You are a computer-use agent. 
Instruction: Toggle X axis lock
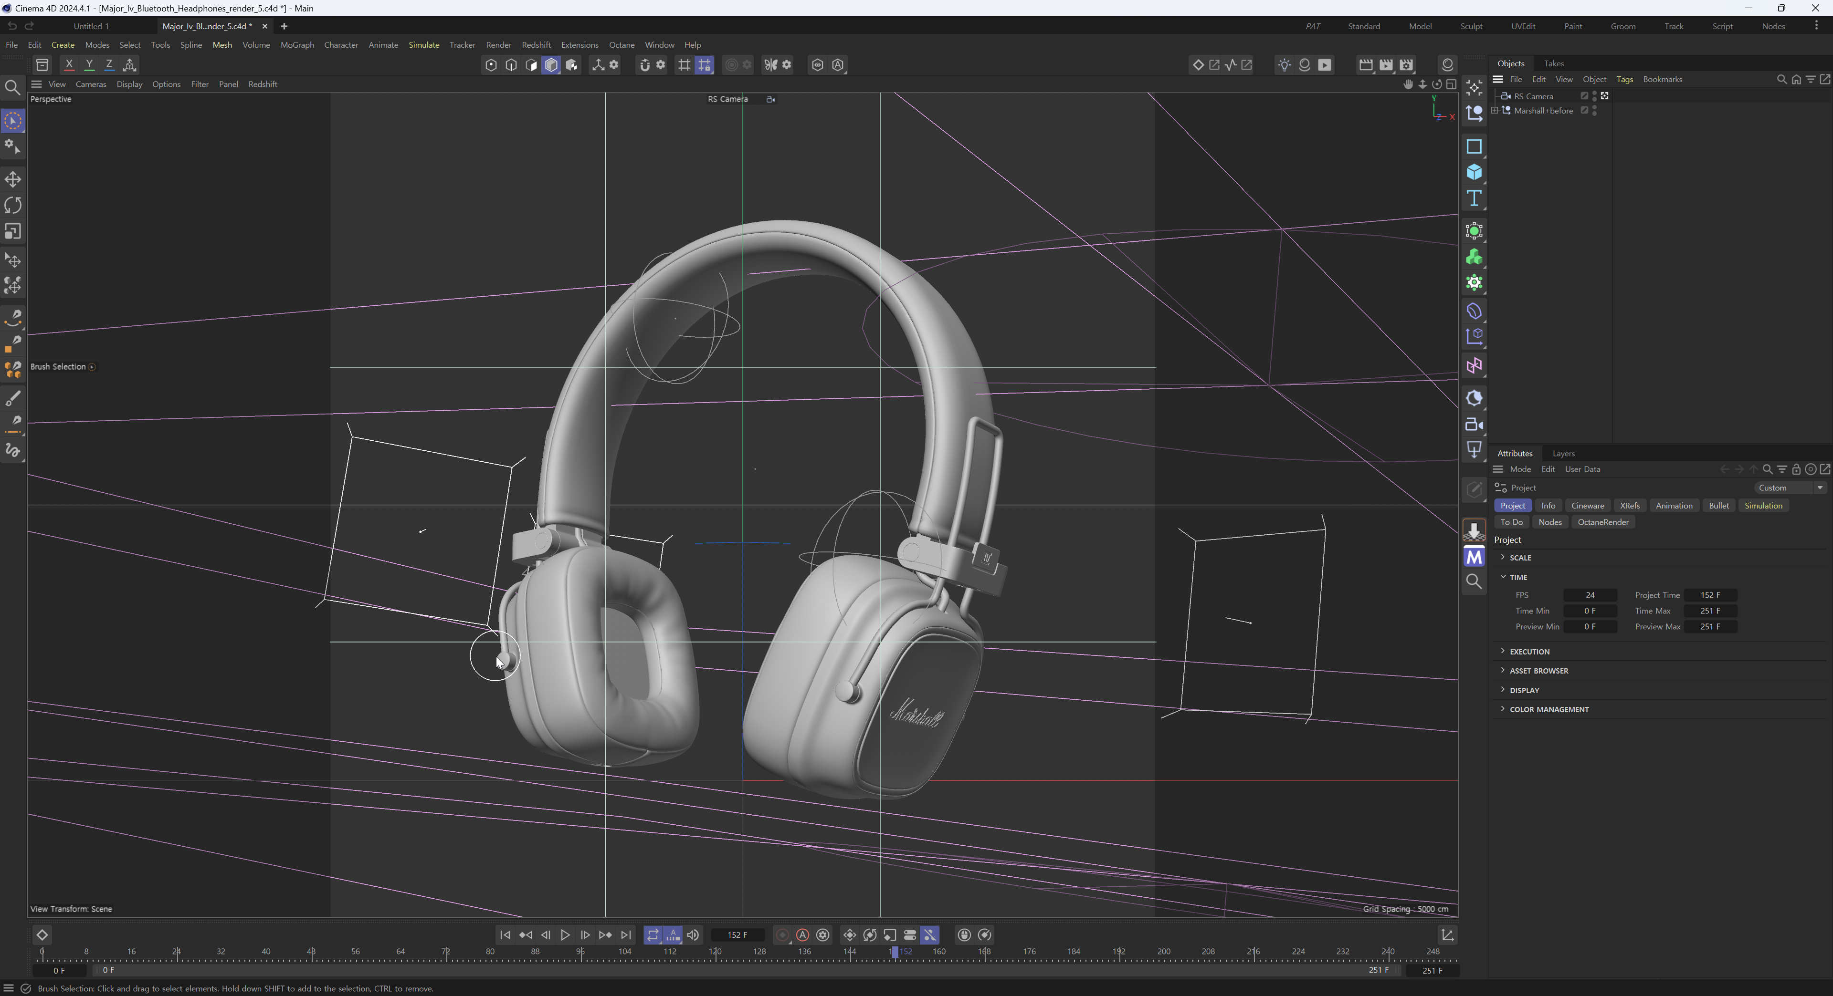69,65
